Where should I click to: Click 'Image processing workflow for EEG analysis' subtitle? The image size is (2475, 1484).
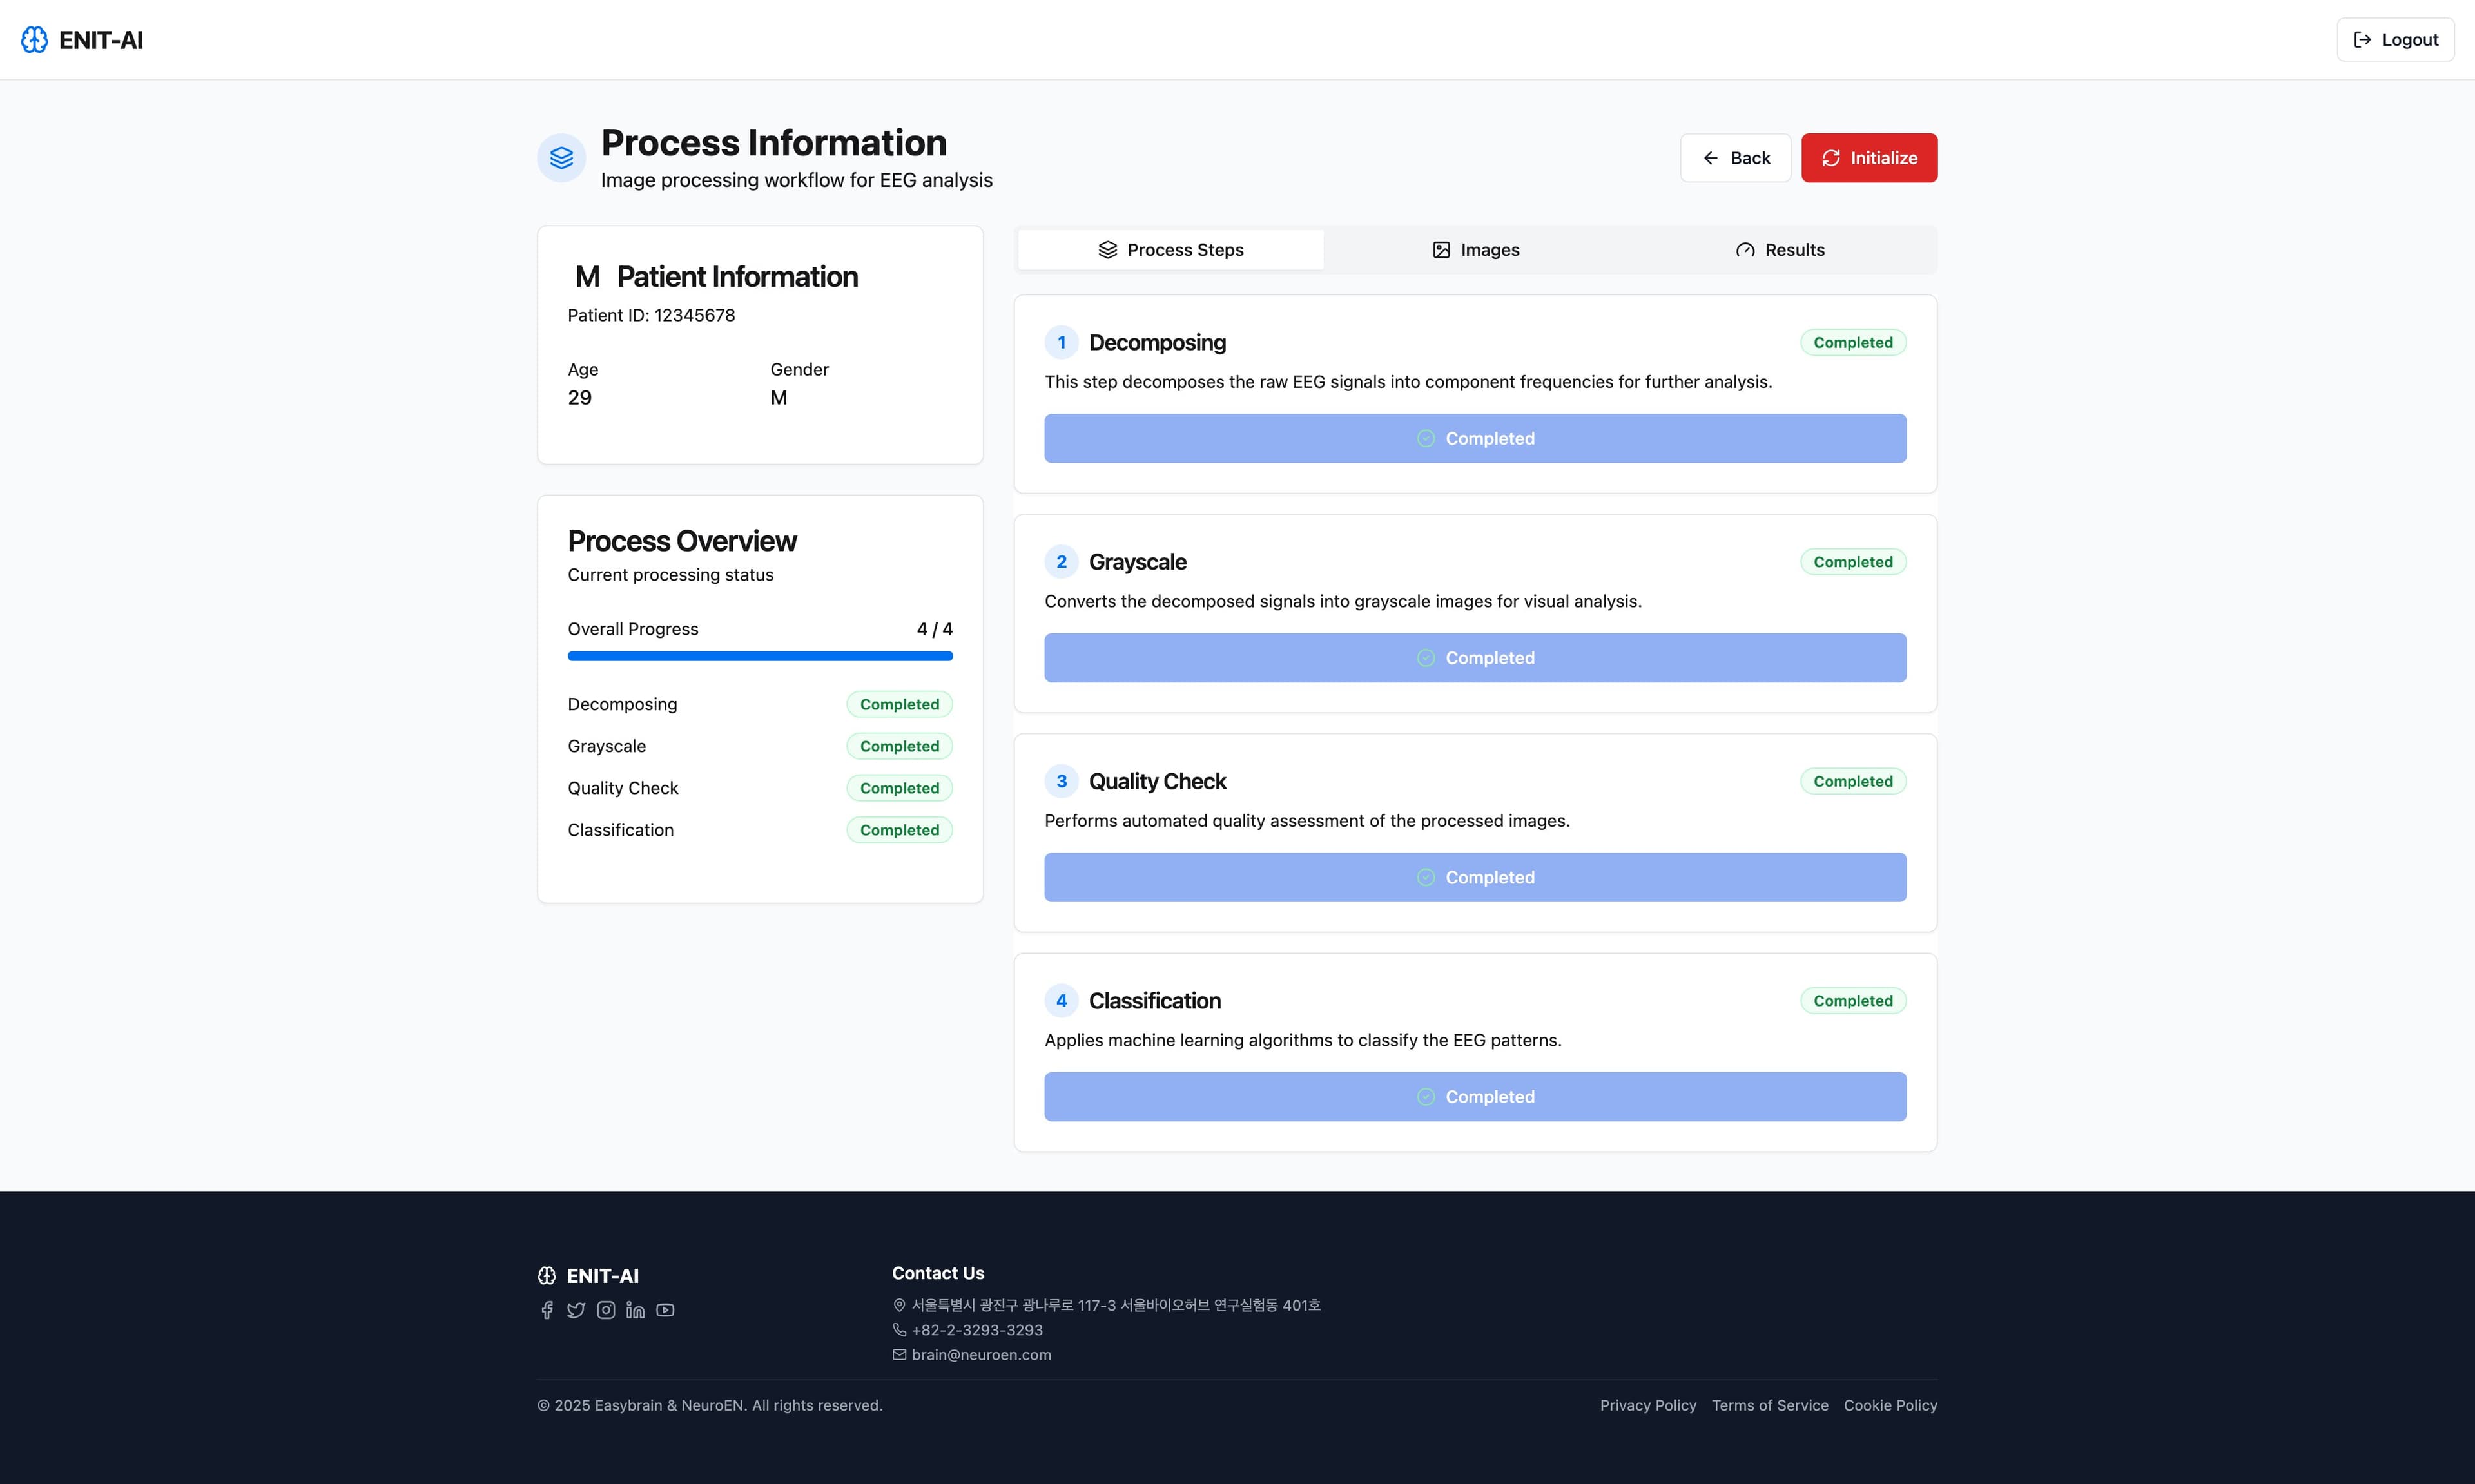point(796,180)
